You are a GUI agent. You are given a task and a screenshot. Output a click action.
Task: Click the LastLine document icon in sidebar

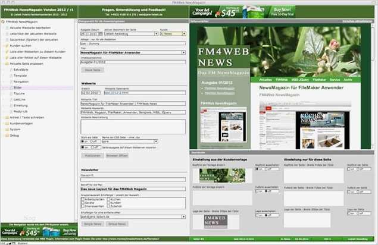pyautogui.click(x=11, y=99)
